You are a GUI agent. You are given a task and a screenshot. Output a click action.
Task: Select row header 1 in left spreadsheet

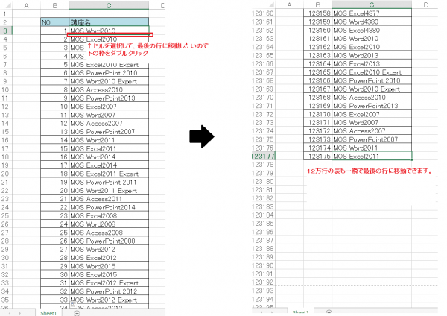point(5,14)
